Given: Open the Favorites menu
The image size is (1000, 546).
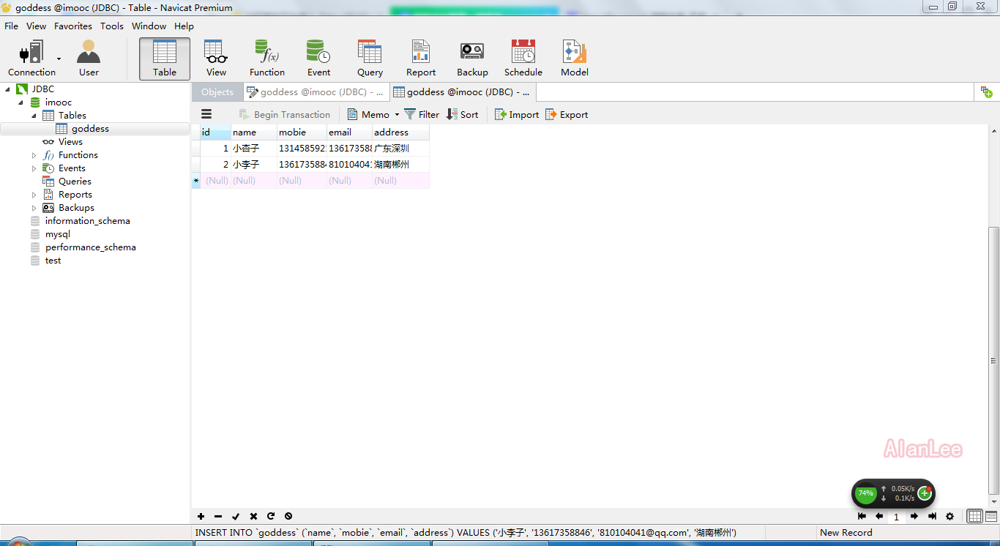Looking at the screenshot, I should click(x=73, y=26).
